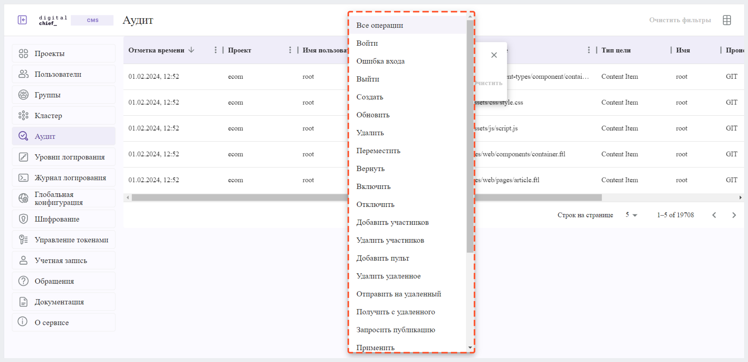Go to next page arrow
Screen dimensions: 748x362
734,215
